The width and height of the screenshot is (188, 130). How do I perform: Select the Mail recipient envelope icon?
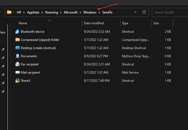pyautogui.click(x=17, y=73)
